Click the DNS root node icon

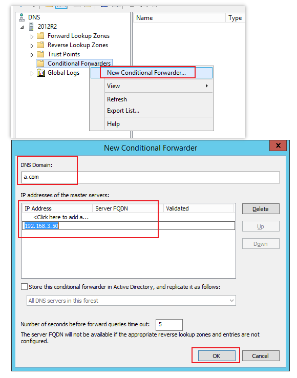click(22, 17)
